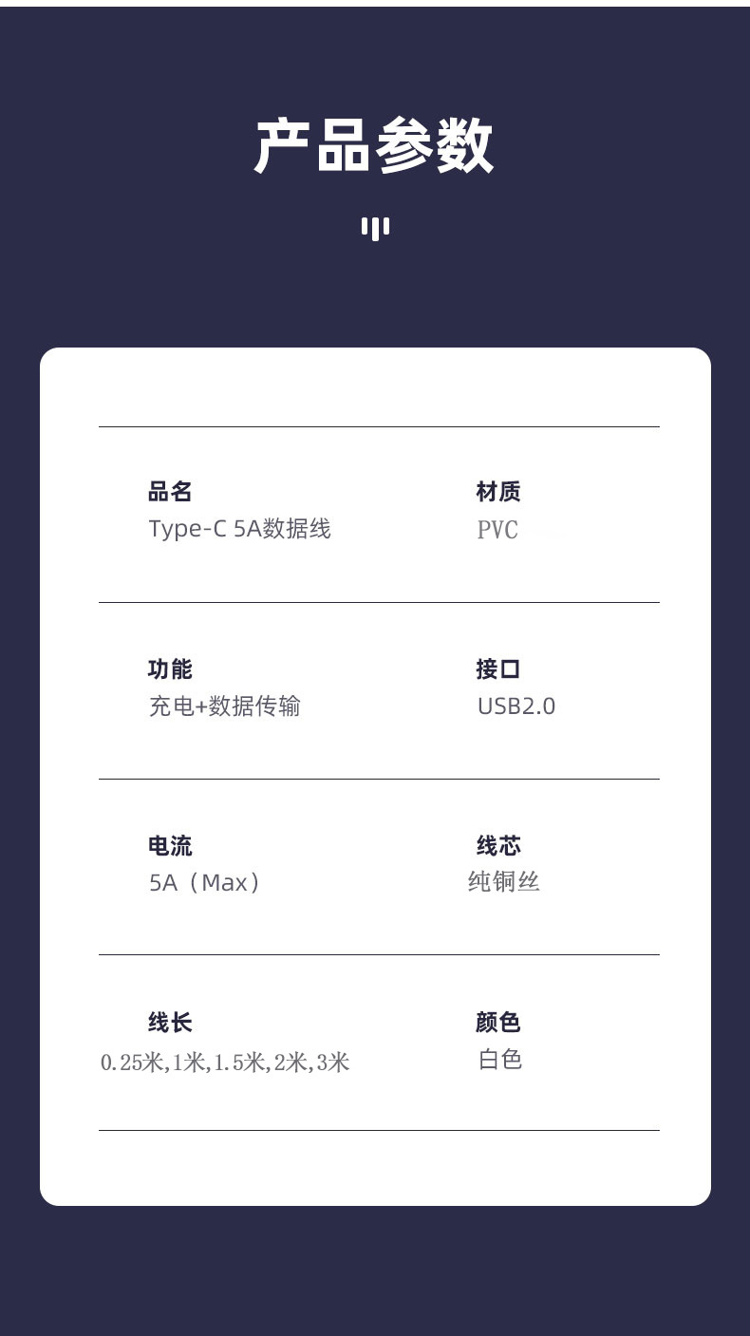
Task: Click the 5A（Max） value
Action: 206,883
